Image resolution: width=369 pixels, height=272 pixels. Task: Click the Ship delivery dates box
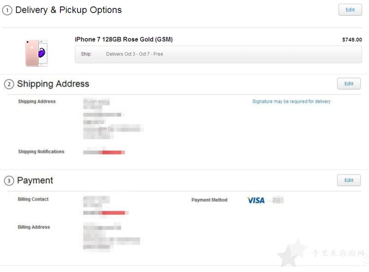218,54
